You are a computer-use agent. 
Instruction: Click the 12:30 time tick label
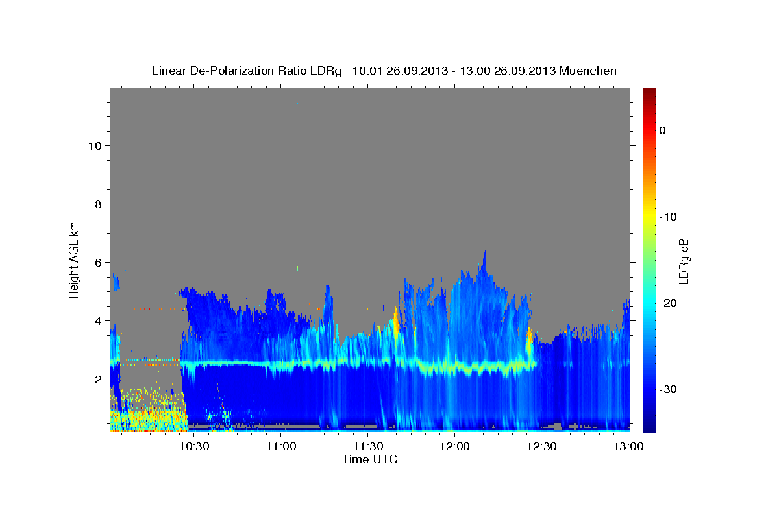[x=541, y=446]
